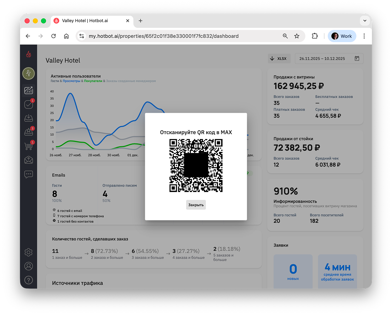The image size is (392, 315).
Task: Close the QR code dialog with Закрыть
Action: pyautogui.click(x=196, y=205)
